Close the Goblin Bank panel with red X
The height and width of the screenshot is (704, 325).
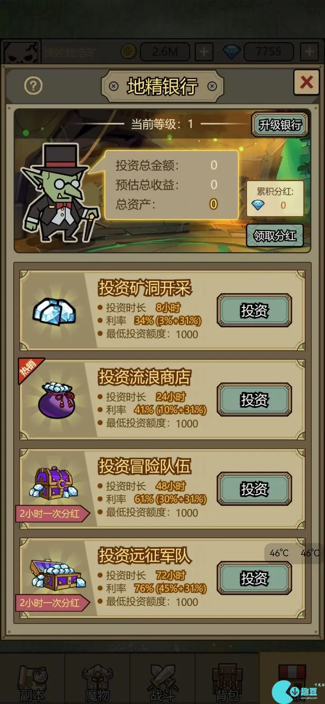tap(306, 82)
